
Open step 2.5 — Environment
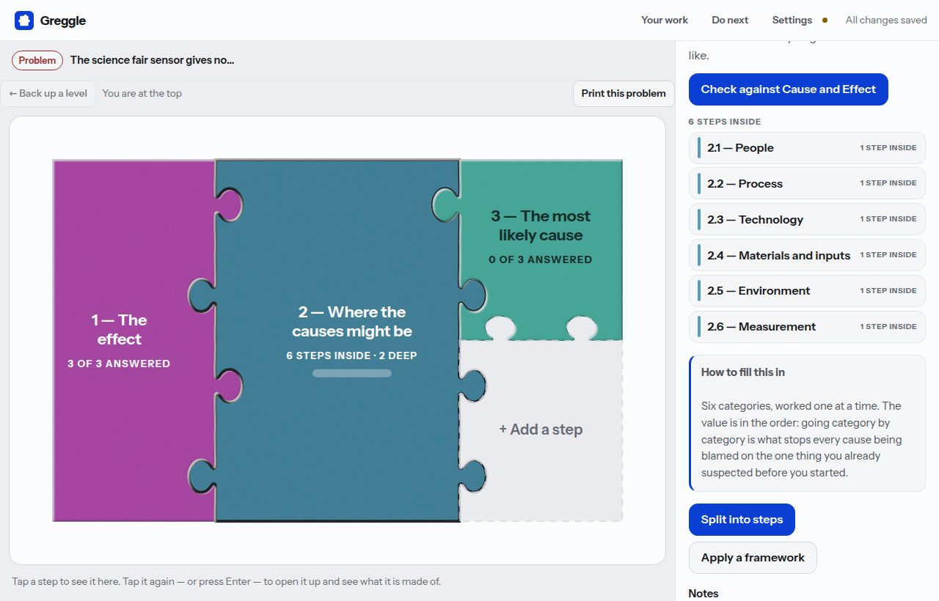(807, 291)
